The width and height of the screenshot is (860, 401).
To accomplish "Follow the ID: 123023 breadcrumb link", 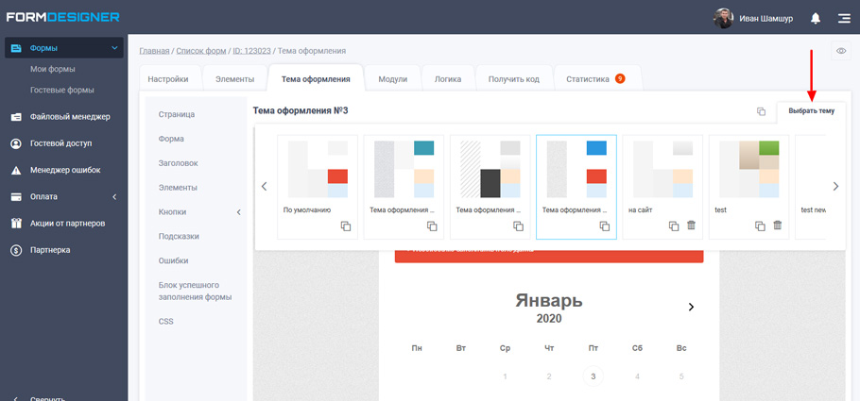I will (x=251, y=51).
